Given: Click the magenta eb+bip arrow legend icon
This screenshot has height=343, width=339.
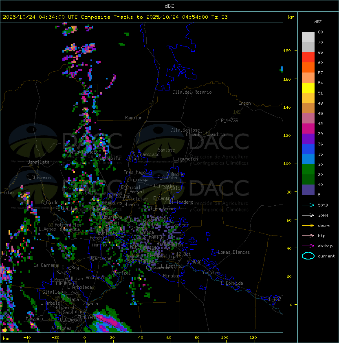Looking at the screenshot, I should (308, 246).
